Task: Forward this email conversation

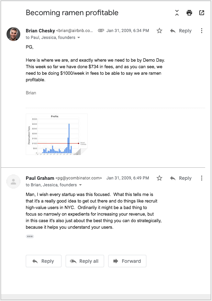Action: coord(127,261)
